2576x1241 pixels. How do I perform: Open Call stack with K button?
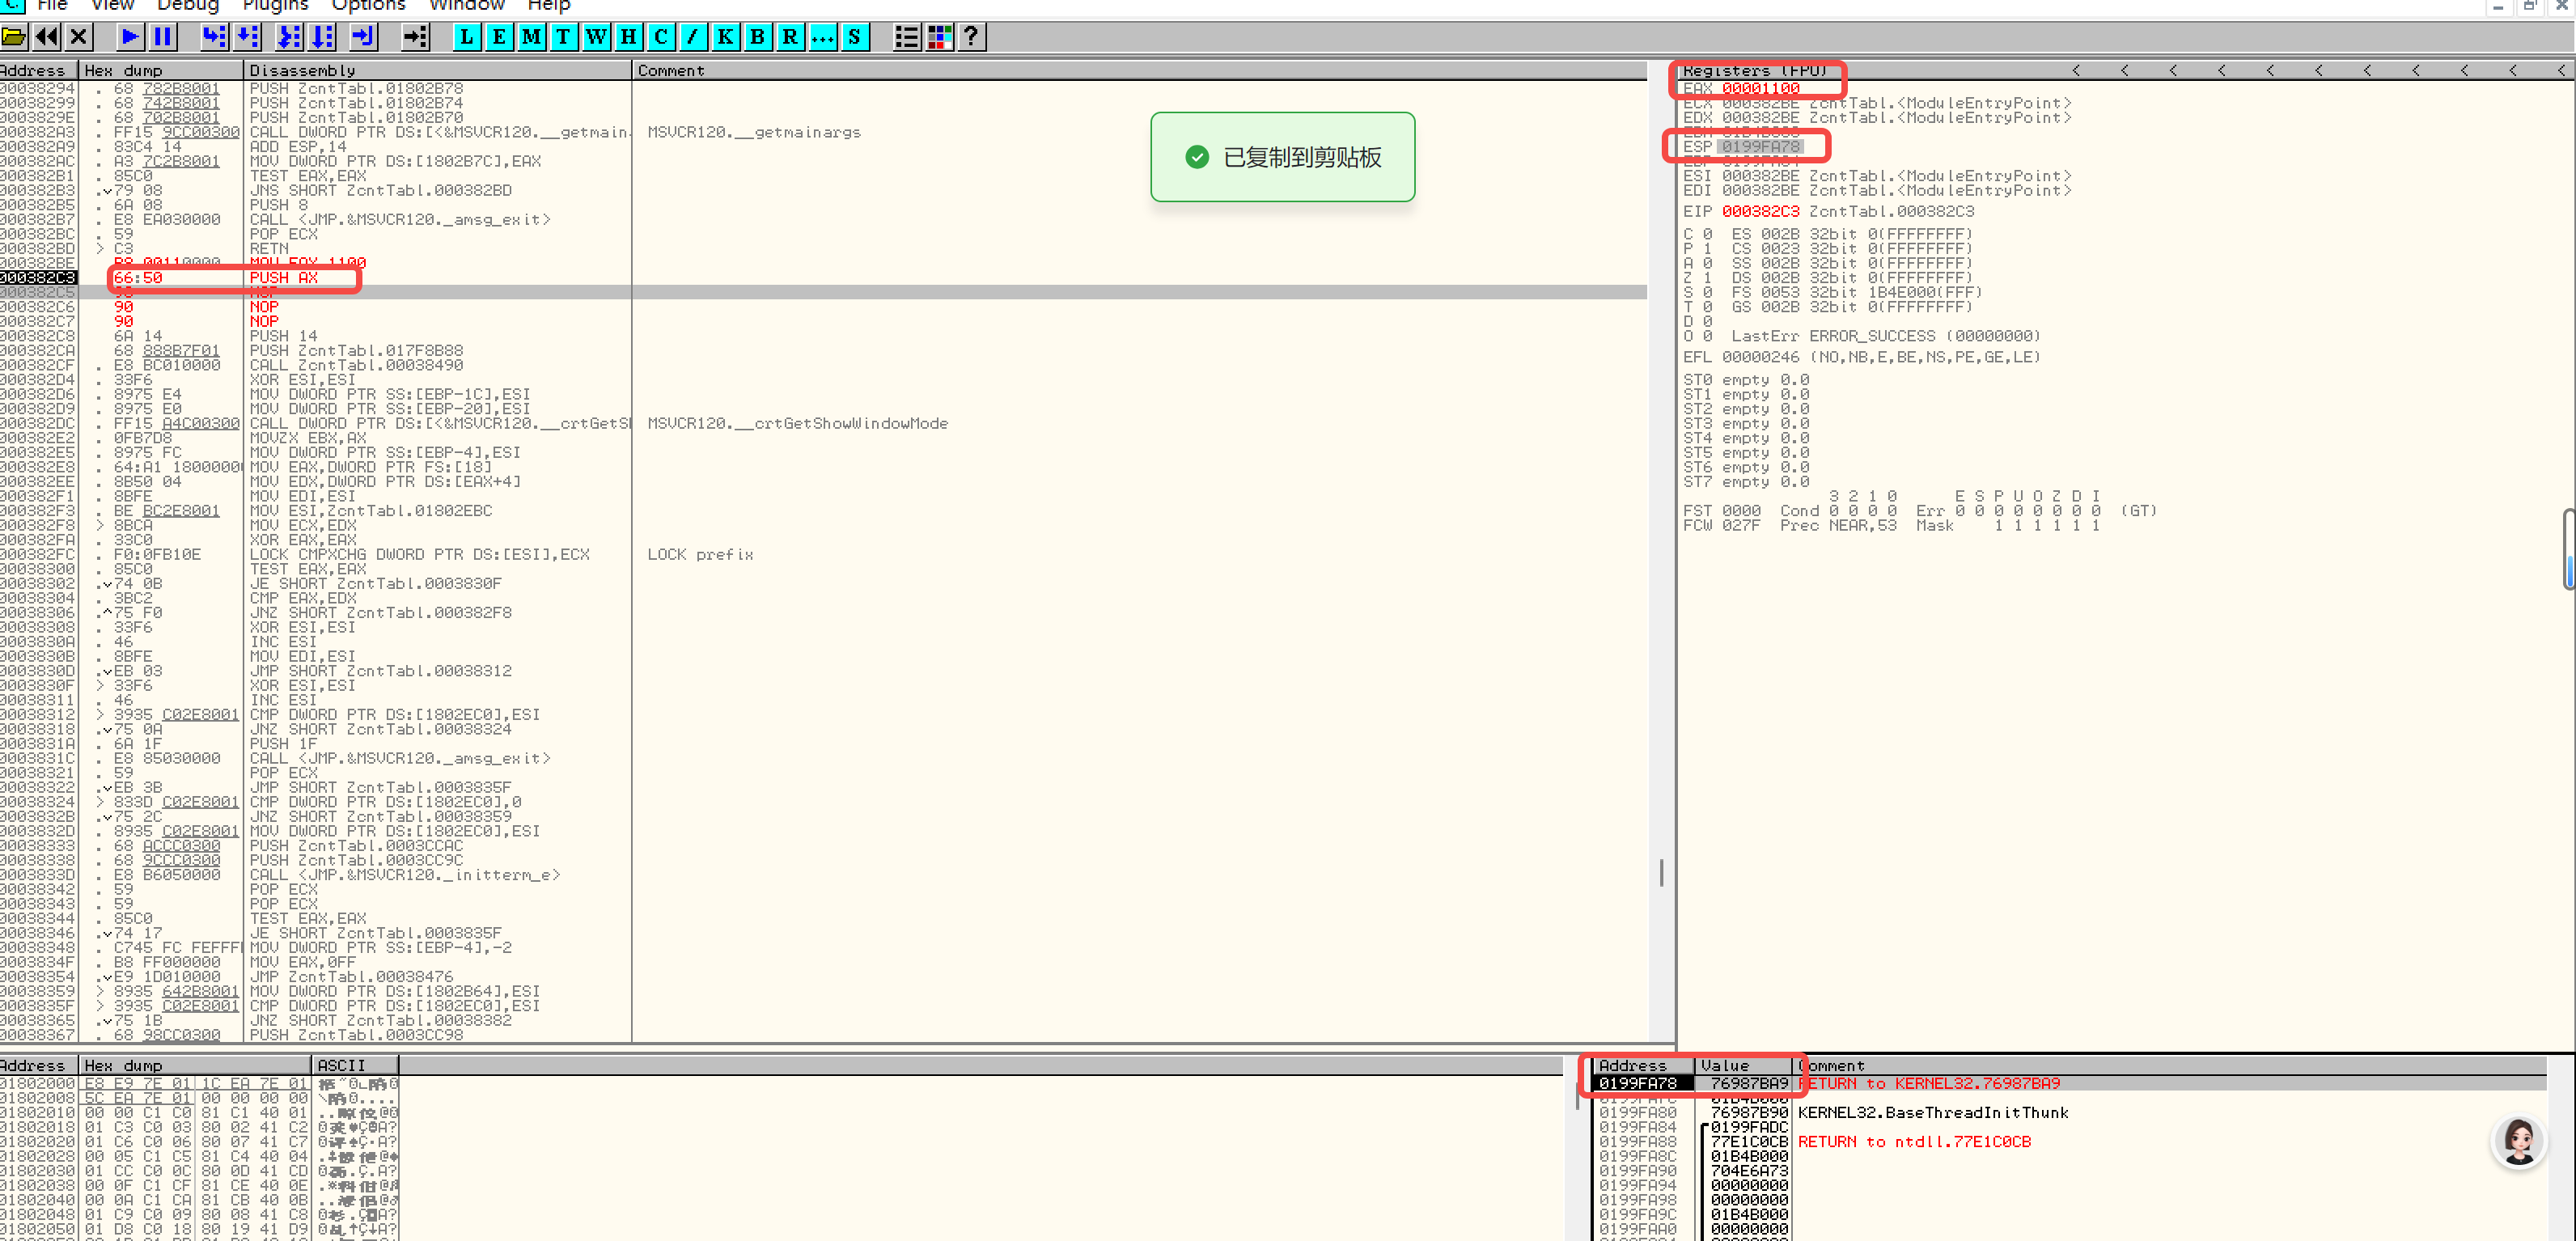(726, 37)
